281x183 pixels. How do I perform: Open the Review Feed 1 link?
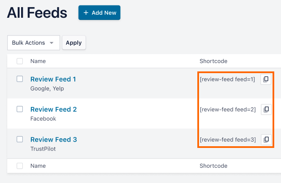[53, 79]
